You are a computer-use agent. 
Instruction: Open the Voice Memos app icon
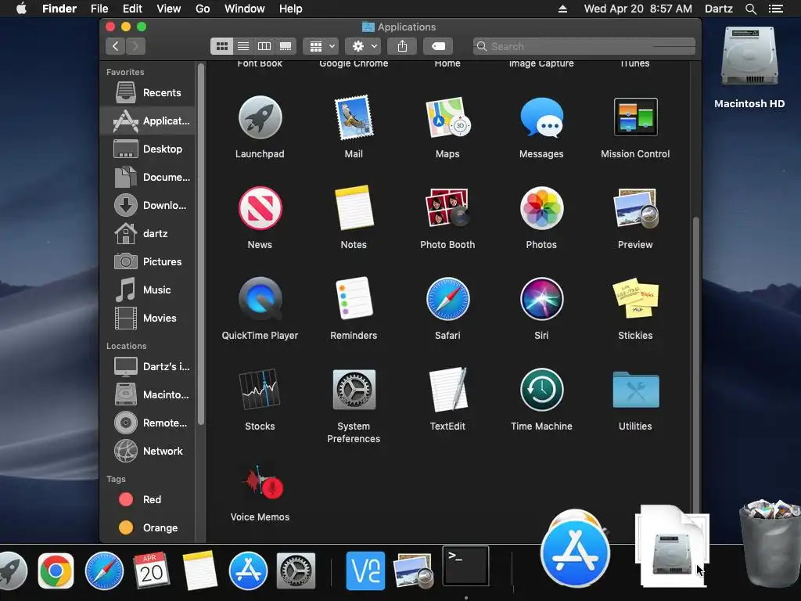(263, 481)
